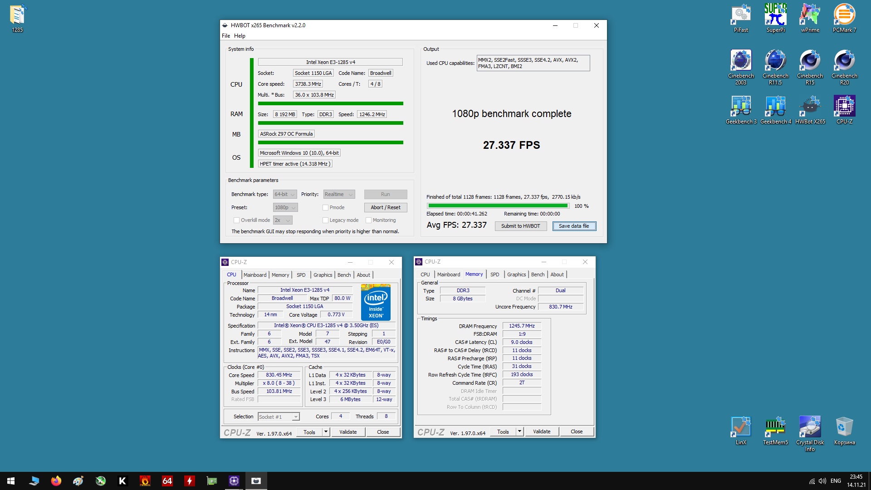Click the Firefox icon in the taskbar
Viewport: 871px width, 490px height.
coord(56,481)
